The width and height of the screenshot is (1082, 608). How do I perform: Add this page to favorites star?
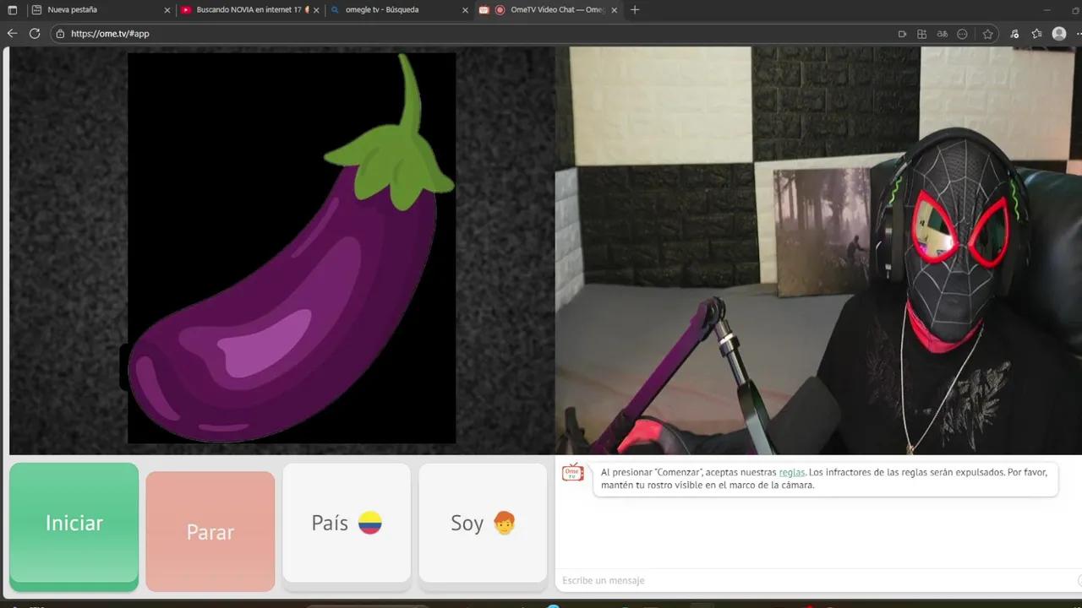pos(987,34)
